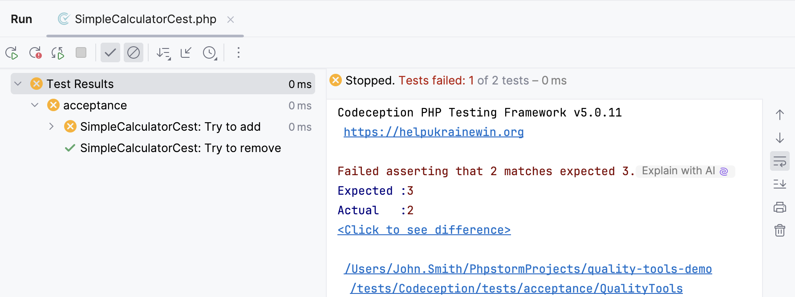The image size is (795, 297).
Task: Toggle automatic rerun of tests
Action: (x=57, y=52)
